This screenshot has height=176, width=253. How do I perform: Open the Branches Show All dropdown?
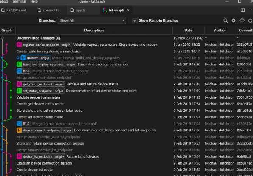(x=91, y=20)
